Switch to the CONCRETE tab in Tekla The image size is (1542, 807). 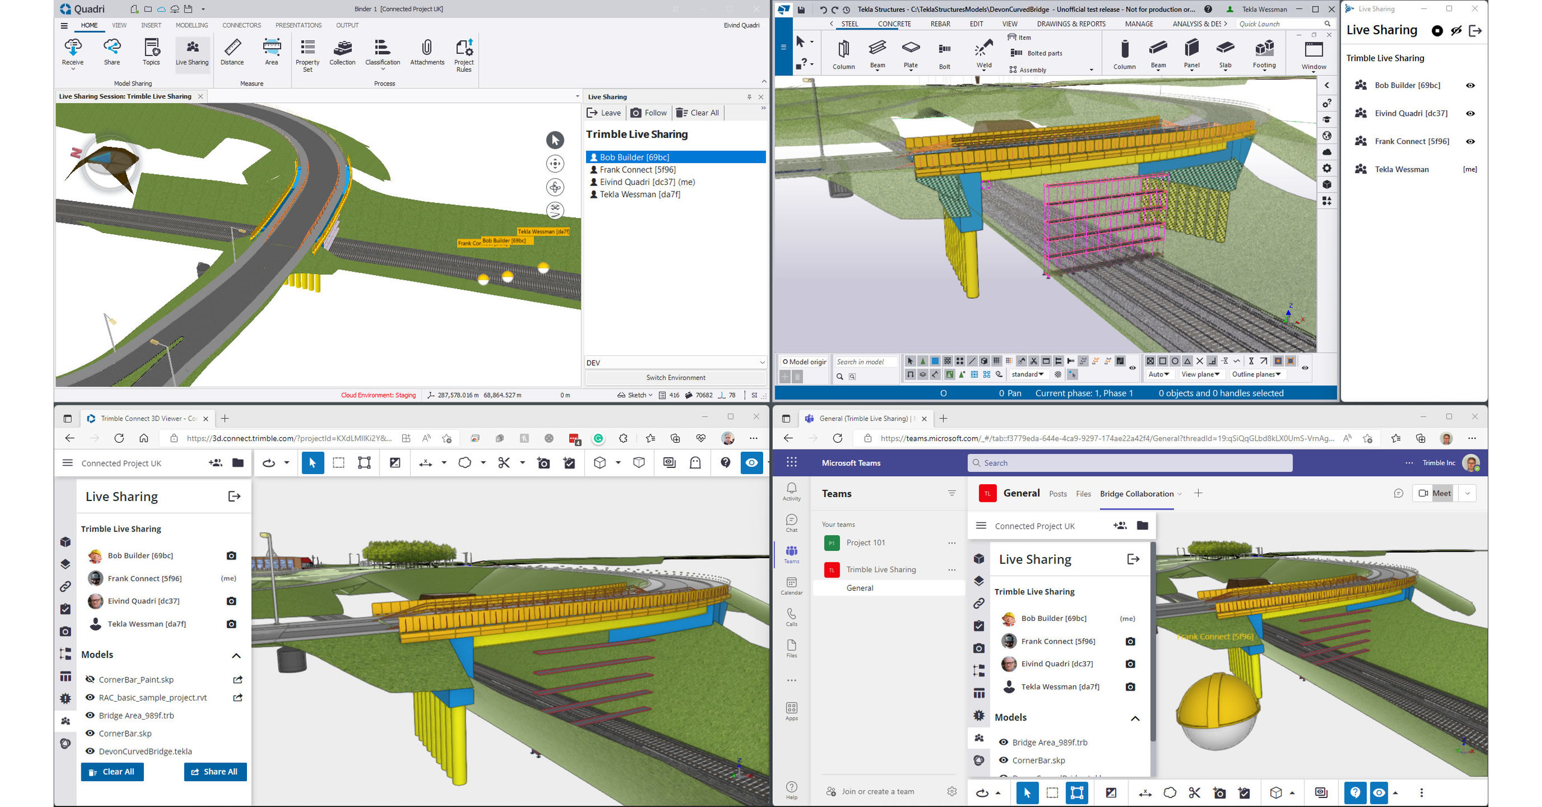point(894,23)
